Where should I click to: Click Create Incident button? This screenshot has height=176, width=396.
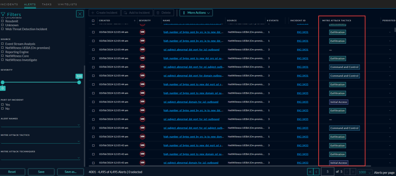pos(105,13)
